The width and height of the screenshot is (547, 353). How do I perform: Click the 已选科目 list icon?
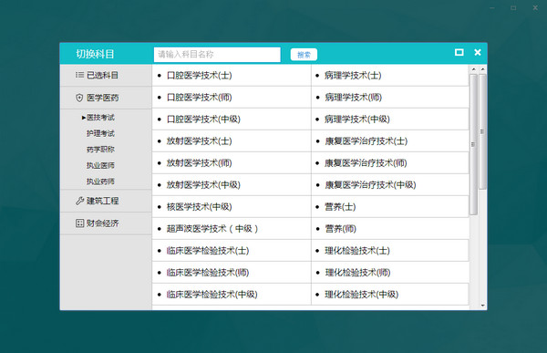(x=79, y=75)
